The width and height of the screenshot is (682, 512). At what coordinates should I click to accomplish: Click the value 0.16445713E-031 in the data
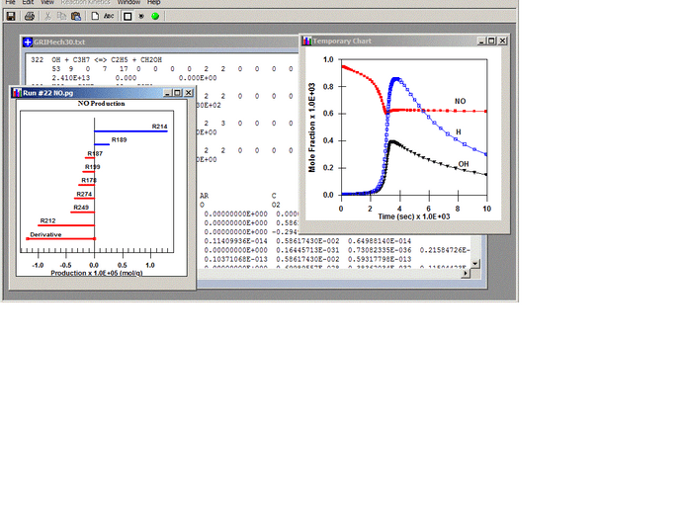click(x=308, y=250)
